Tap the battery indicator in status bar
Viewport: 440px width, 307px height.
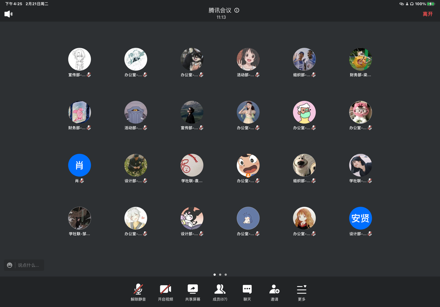click(431, 4)
